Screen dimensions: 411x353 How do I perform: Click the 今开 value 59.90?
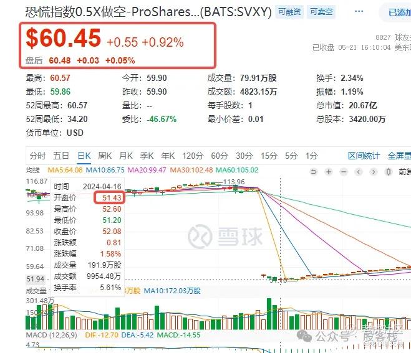157,78
